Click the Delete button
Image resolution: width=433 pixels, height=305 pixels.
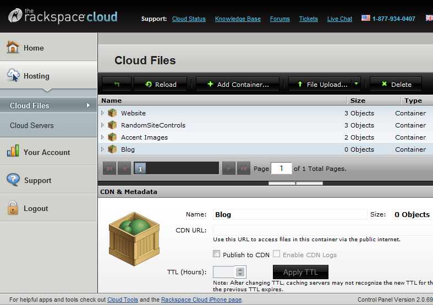(396, 84)
